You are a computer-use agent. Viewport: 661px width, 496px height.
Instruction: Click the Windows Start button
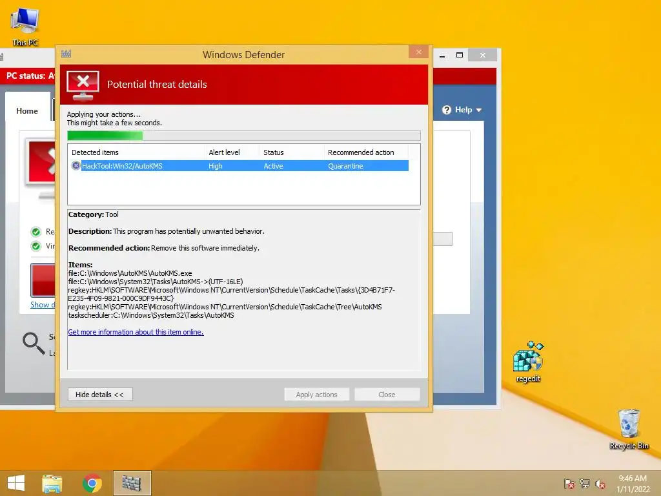pos(16,483)
